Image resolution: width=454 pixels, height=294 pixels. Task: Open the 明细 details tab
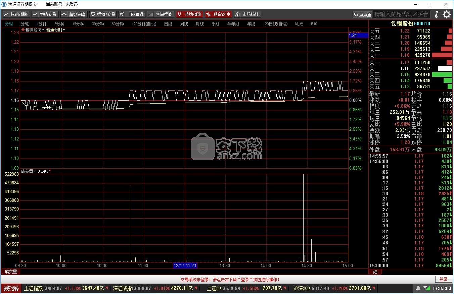(x=299, y=24)
